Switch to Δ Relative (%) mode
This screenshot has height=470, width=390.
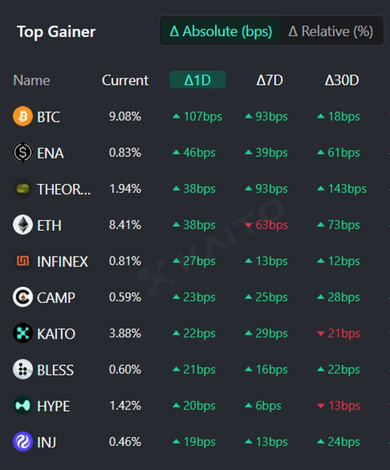331,31
